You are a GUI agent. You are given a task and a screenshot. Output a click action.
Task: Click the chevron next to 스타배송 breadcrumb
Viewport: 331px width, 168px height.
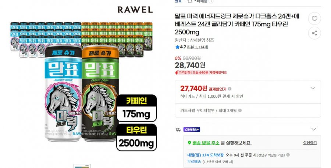click(211, 1)
